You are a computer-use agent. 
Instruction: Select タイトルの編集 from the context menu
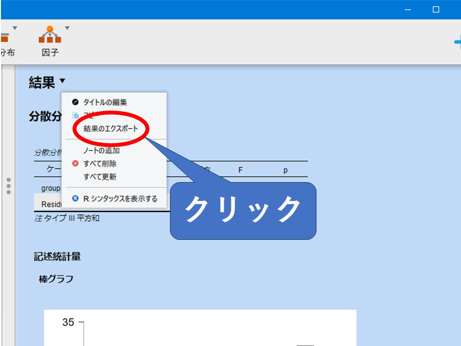[105, 102]
